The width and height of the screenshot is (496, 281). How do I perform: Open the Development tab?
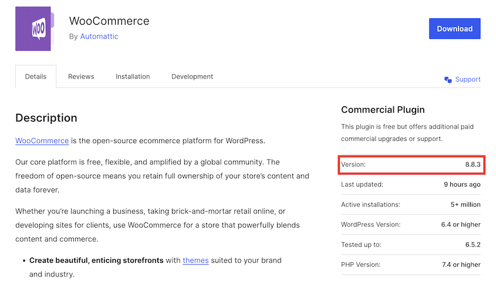(192, 76)
